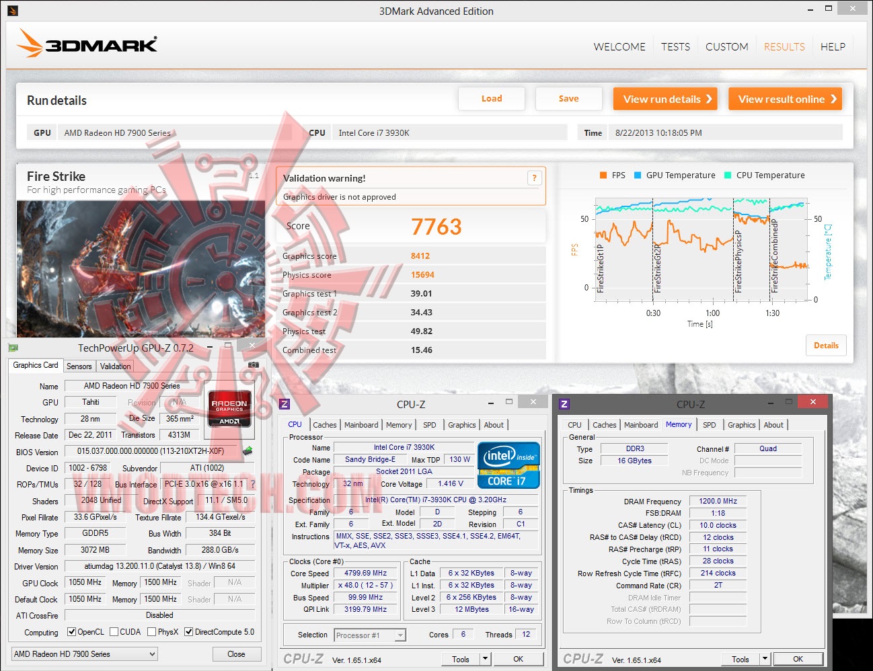
Task: Click OK in the memory CPU-Z window
Action: tap(798, 659)
